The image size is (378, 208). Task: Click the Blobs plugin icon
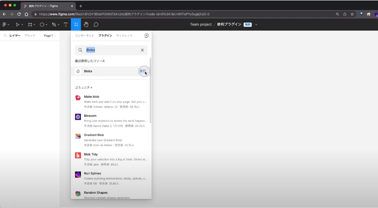tap(78, 71)
